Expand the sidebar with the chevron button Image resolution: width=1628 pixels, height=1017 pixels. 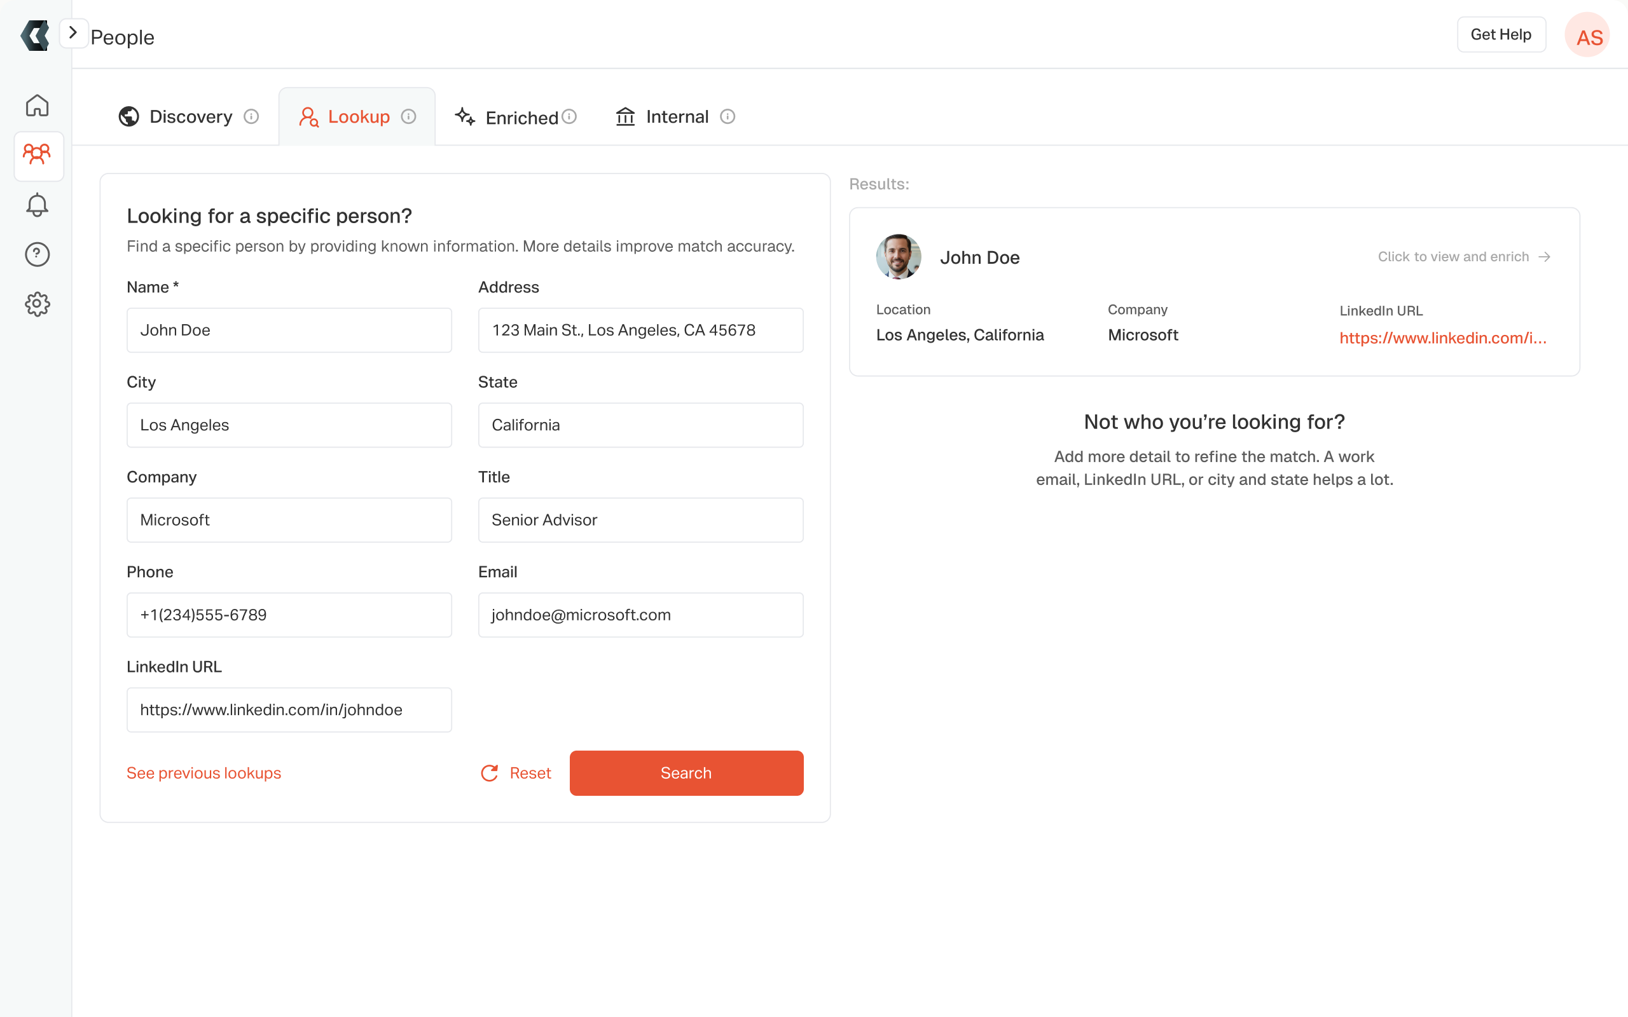point(73,33)
